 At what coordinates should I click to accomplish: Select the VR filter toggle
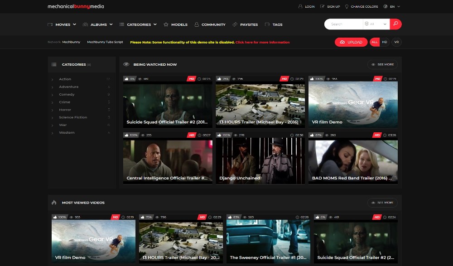coord(396,42)
